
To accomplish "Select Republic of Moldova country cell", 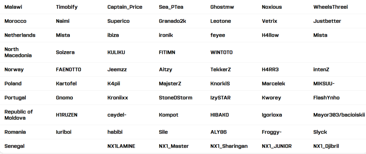I will pos(19,115).
